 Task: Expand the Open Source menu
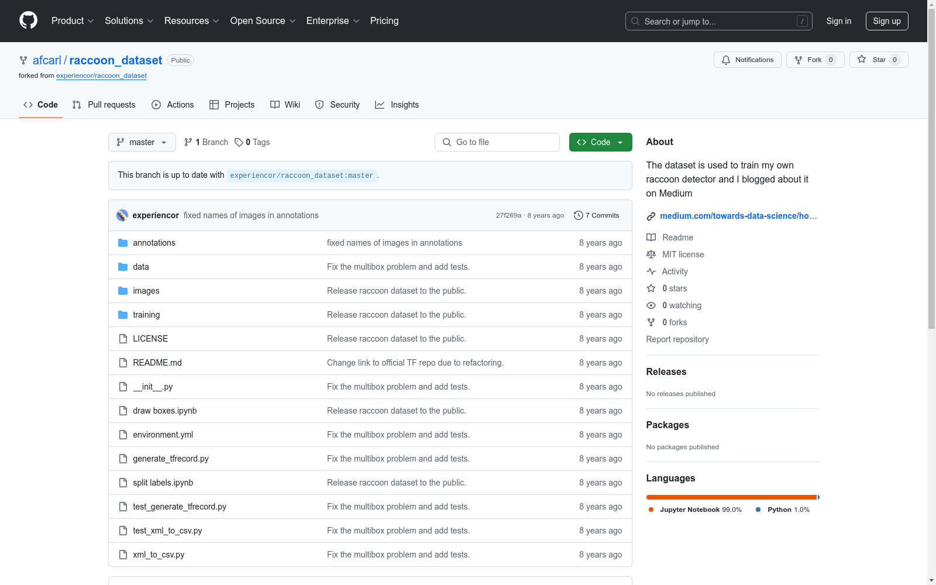click(x=263, y=21)
